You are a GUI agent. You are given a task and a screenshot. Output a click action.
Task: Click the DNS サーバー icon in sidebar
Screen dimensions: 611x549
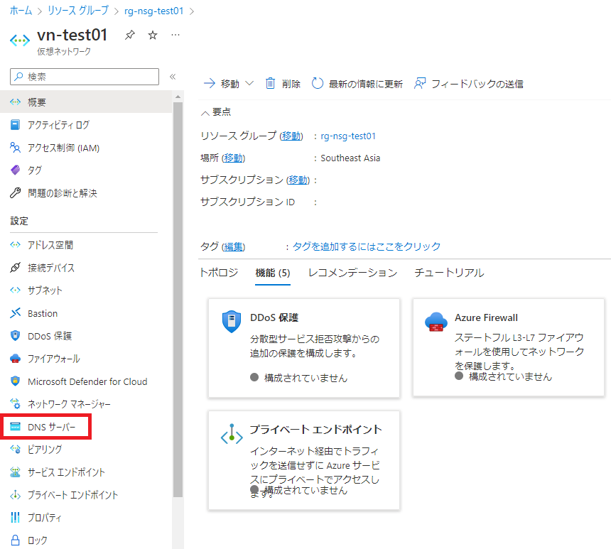15,427
